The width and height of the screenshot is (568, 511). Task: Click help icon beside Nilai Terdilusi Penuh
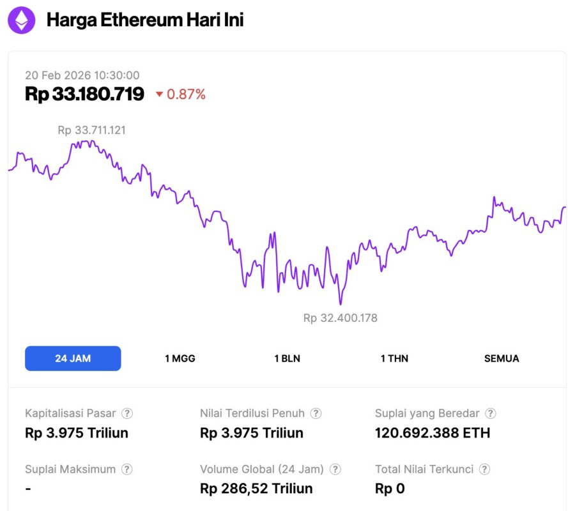pyautogui.click(x=316, y=413)
